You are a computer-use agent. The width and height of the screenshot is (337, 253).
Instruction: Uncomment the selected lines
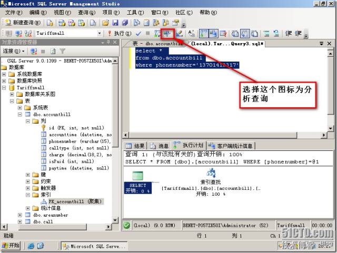276,34
